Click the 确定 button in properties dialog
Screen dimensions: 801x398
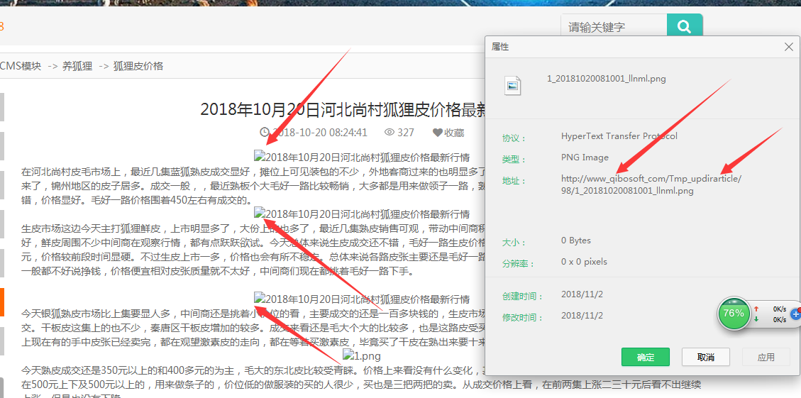click(x=645, y=357)
